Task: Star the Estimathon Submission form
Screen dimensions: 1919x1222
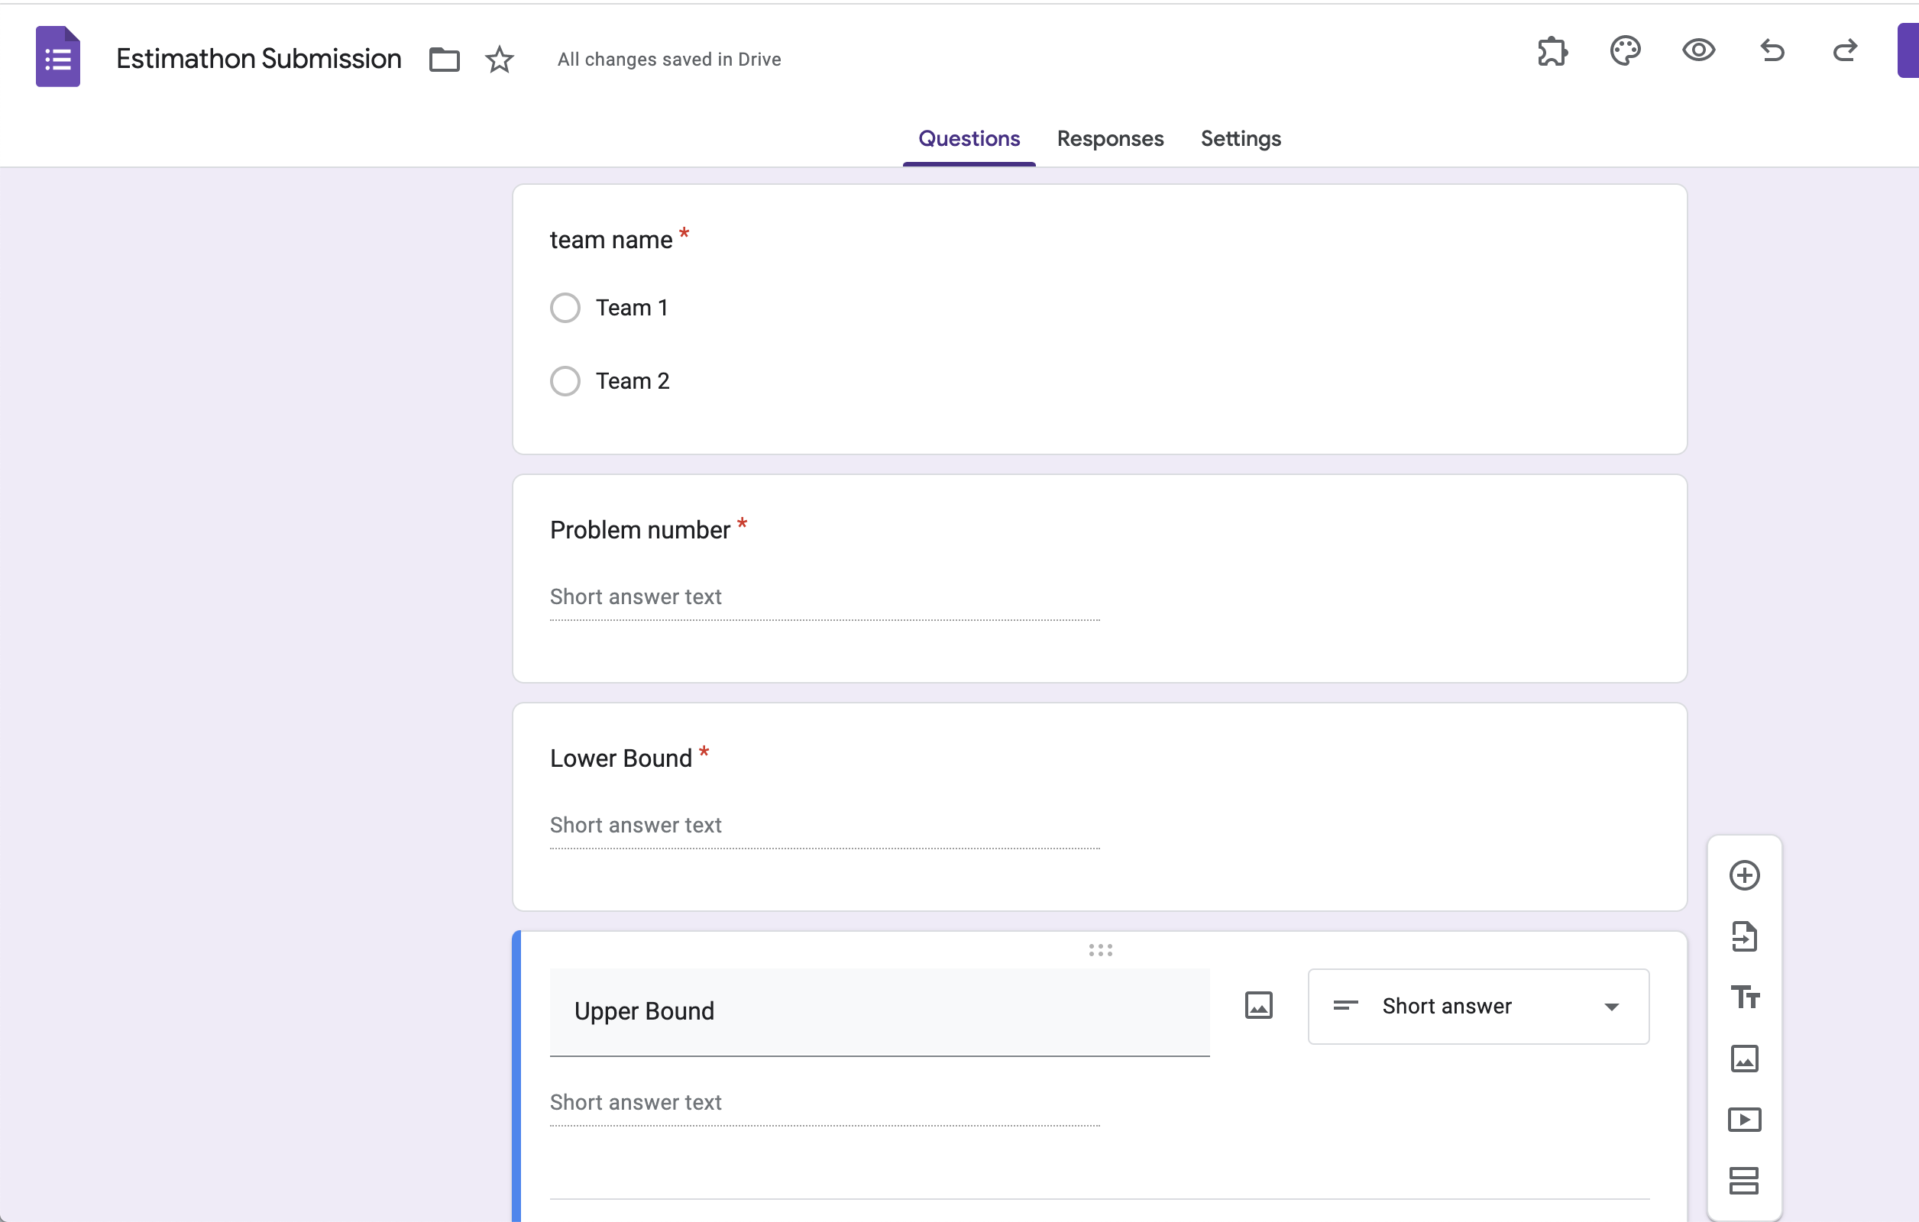Action: [x=500, y=60]
